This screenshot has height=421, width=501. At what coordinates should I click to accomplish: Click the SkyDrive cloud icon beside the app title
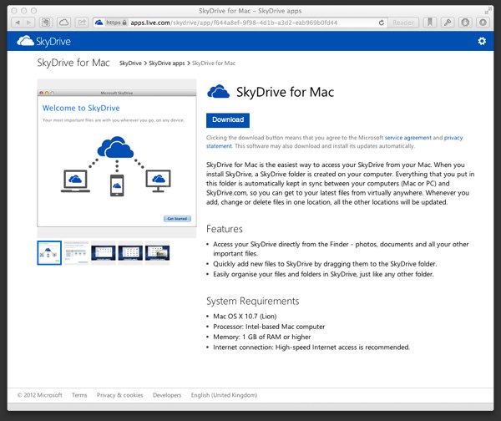218,92
